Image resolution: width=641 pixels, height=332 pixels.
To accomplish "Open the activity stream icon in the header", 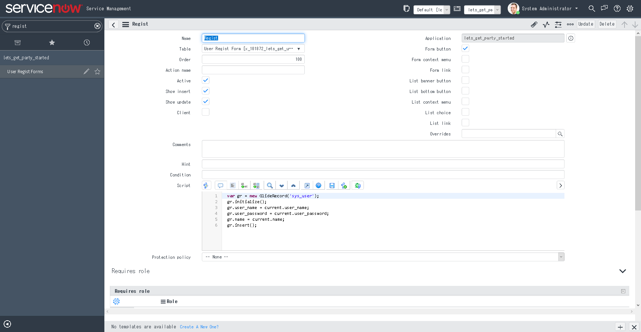I will click(x=546, y=24).
